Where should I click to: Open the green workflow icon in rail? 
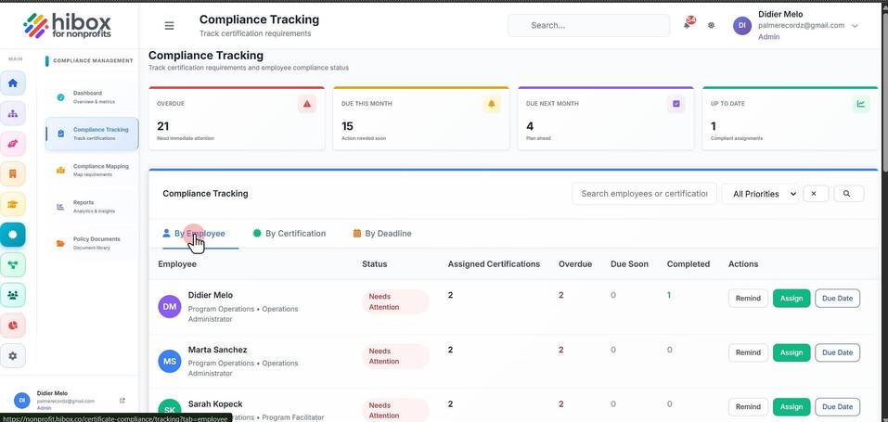coord(12,264)
